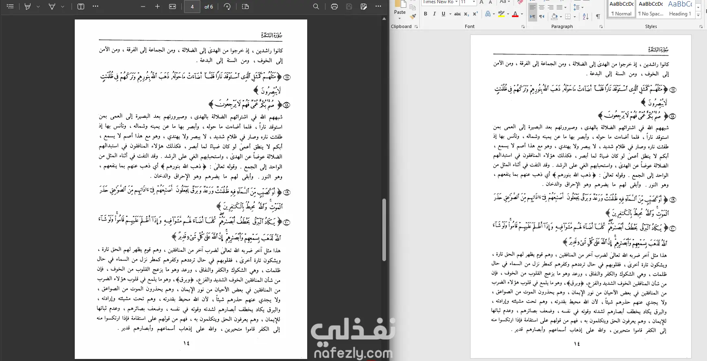The image size is (707, 361).
Task: Rotate the PDF page
Action: click(x=228, y=6)
